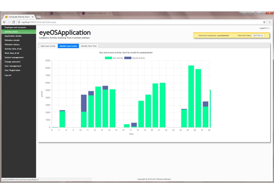The width and height of the screenshot is (274, 194).
Task: Open System management in sidebar
Action: pos(14,58)
